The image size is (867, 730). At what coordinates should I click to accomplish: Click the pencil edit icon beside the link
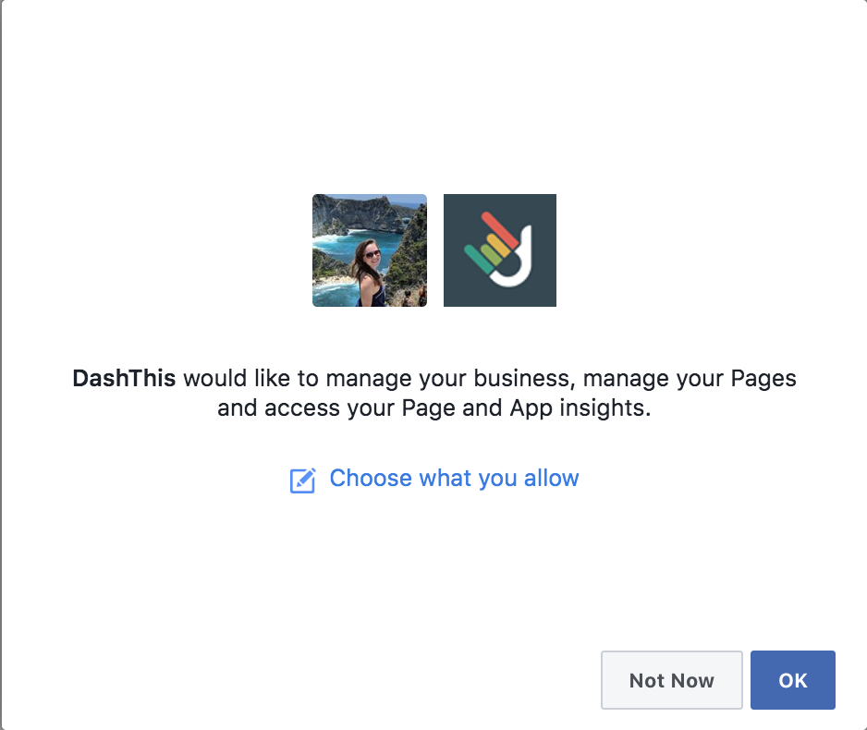coord(302,481)
